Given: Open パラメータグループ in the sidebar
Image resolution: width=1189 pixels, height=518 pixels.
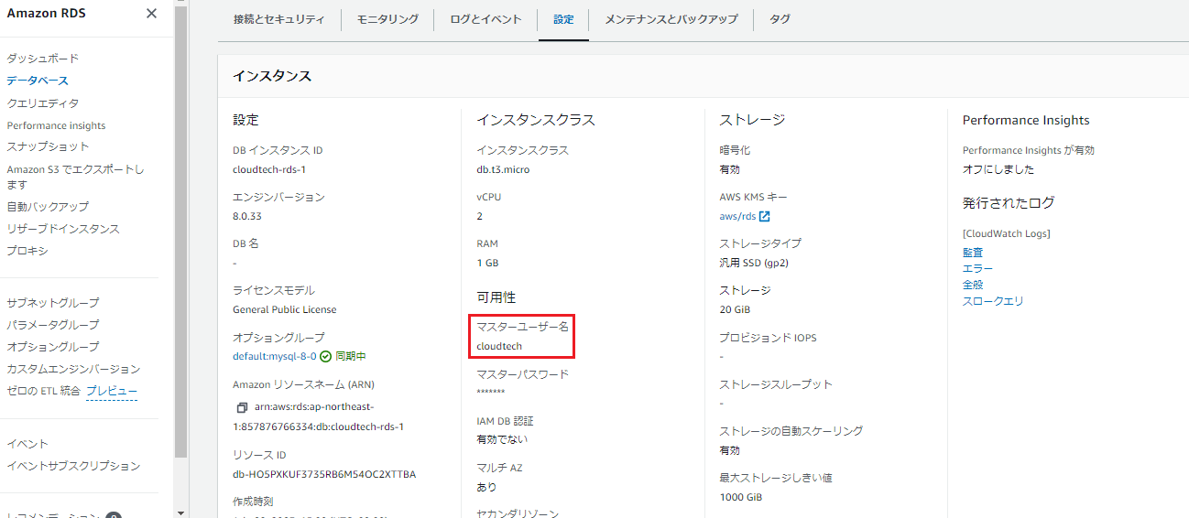Looking at the screenshot, I should tap(53, 325).
